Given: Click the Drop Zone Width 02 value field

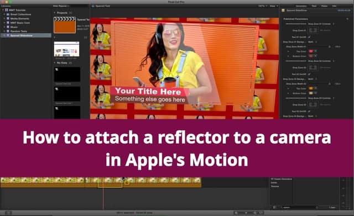Looking at the screenshot, I should 337,84.
